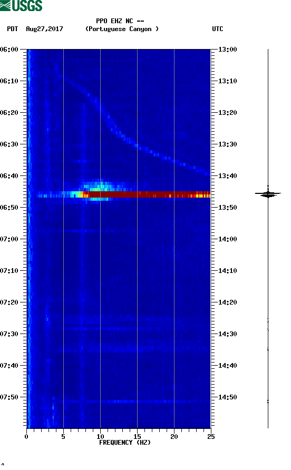Click the 13:30 UTC time label
This screenshot has height=470, width=291.
[x=228, y=144]
